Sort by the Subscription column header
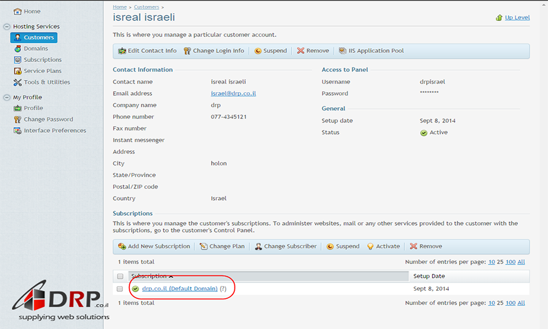 point(149,276)
